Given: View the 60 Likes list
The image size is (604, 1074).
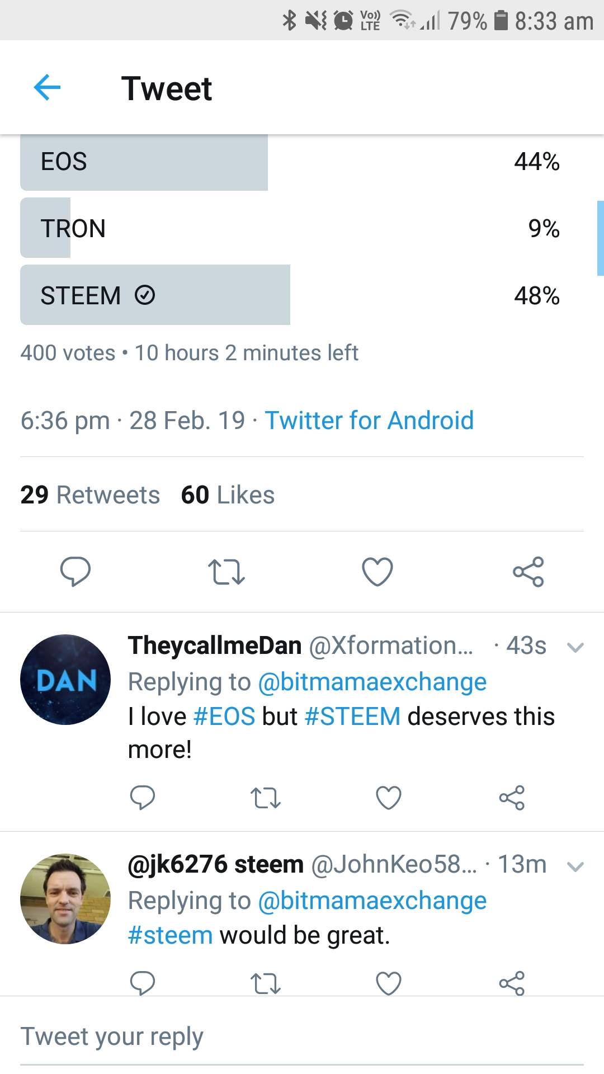Looking at the screenshot, I should point(228,495).
